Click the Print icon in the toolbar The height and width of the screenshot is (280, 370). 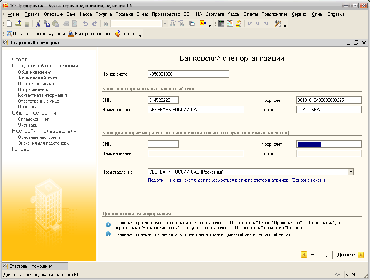(x=66, y=24)
